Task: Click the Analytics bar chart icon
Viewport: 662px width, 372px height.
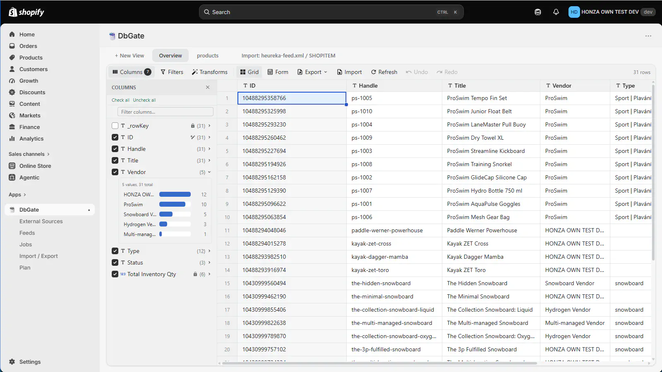Action: pos(12,138)
